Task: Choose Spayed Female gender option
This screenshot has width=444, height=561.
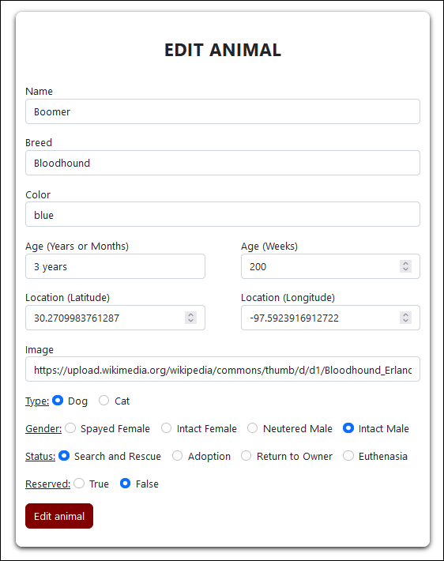Action: (70, 428)
